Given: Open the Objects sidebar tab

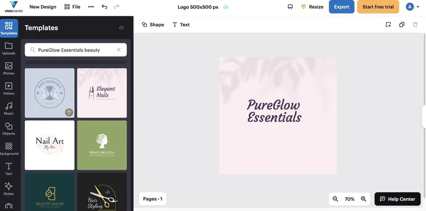Looking at the screenshot, I should (9, 129).
